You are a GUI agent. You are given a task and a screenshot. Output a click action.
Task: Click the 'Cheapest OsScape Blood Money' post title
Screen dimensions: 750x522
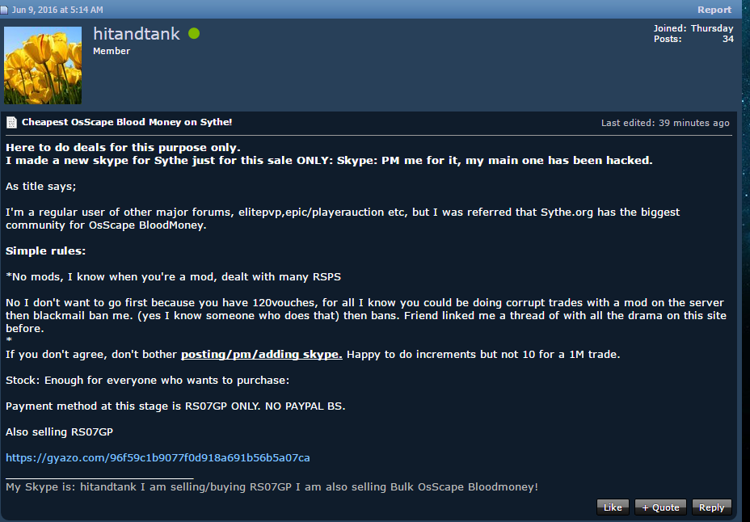tap(127, 122)
